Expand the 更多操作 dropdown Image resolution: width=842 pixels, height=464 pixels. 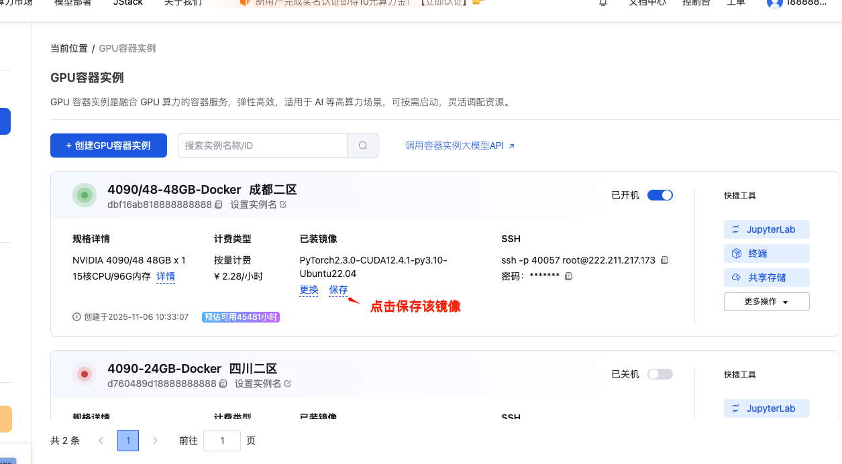point(766,302)
